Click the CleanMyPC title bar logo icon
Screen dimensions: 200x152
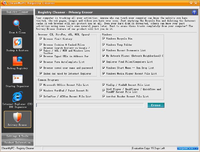pos(4,3)
